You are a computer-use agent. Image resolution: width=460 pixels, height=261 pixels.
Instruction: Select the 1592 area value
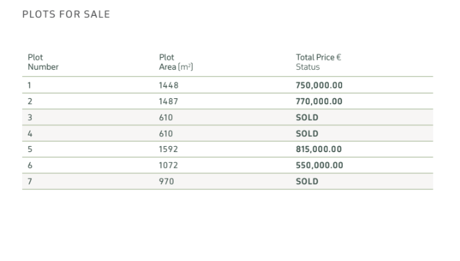(x=168, y=149)
